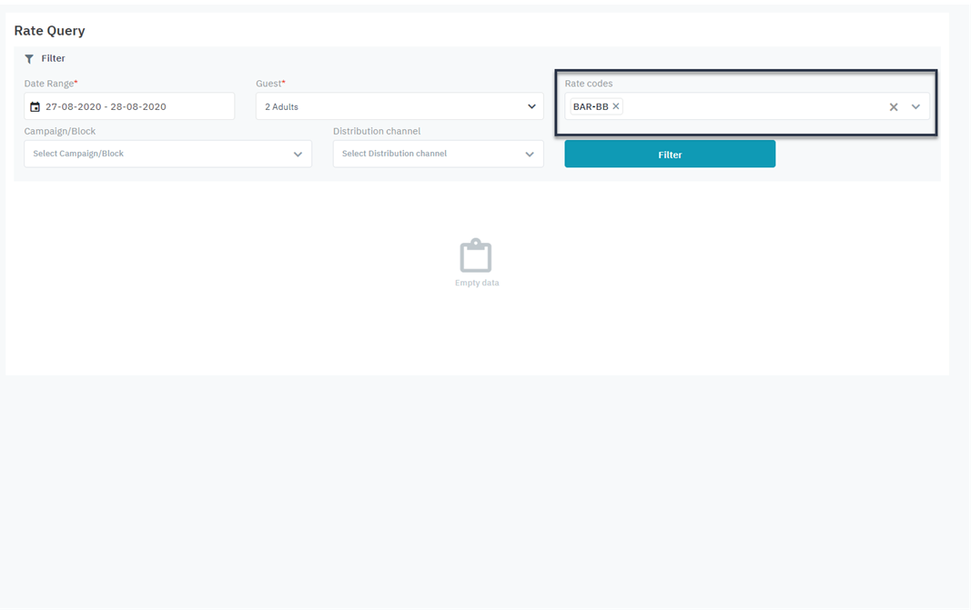
Task: Open the Guest dropdown showing 2 Adults
Action: tap(400, 106)
